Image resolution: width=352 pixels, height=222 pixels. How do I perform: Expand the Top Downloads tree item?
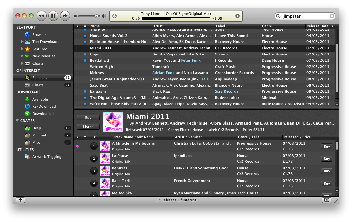[22, 42]
